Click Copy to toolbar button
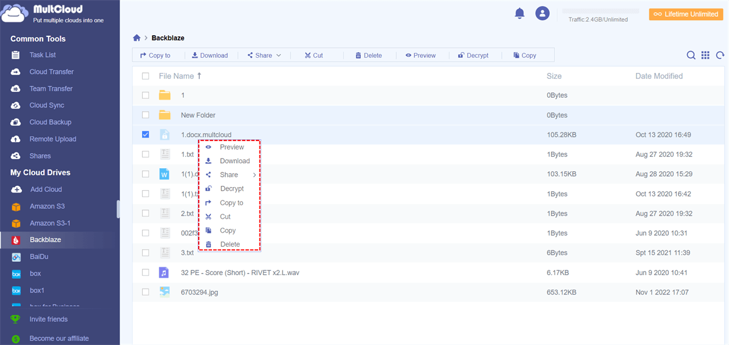The image size is (729, 345). click(x=155, y=55)
